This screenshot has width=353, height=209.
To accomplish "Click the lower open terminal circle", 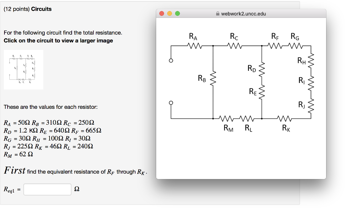I will (x=171, y=102).
